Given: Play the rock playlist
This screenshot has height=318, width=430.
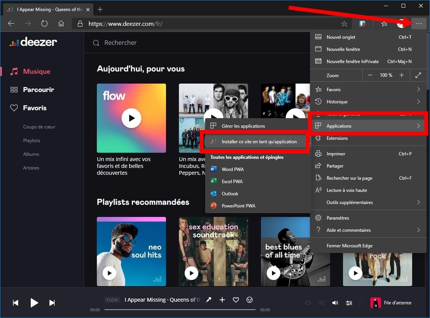Looking at the screenshot, I should tap(356, 273).
